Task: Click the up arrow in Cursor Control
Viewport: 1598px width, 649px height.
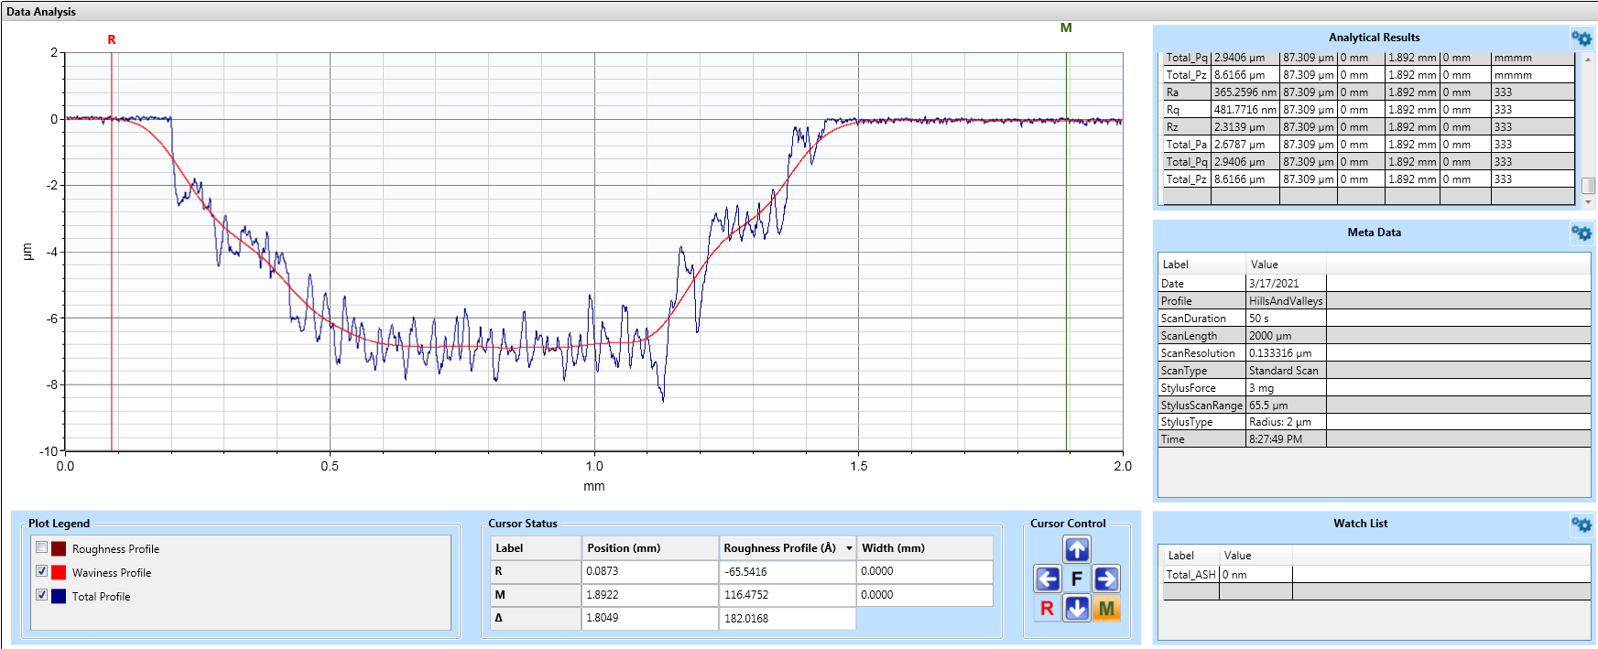Action: 1077,549
